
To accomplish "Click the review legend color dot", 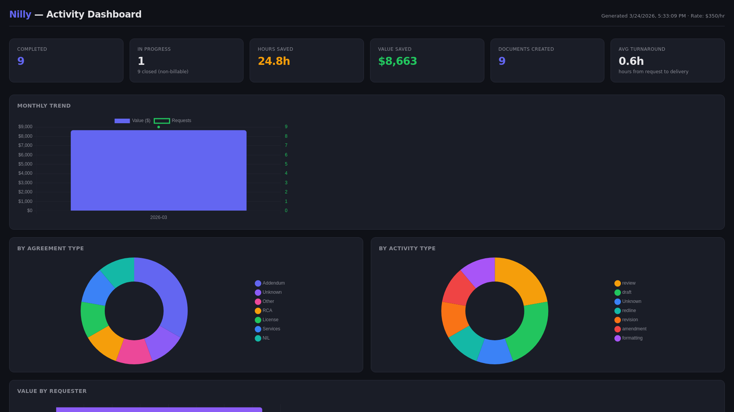I will click(617, 283).
